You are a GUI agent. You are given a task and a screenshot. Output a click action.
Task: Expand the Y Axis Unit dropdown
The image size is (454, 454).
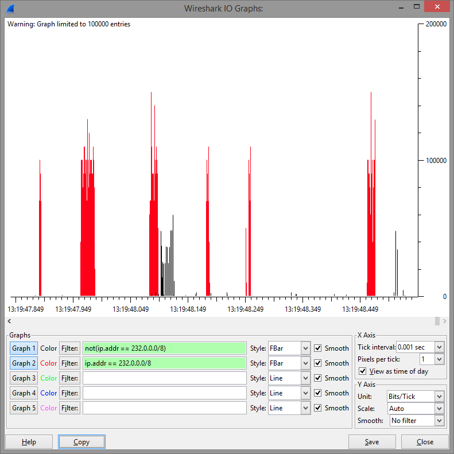(x=439, y=397)
